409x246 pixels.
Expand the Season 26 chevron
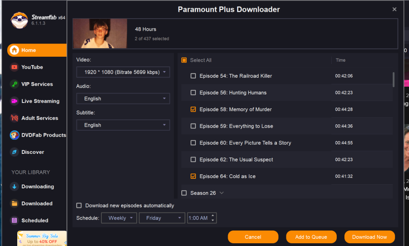pyautogui.click(x=222, y=193)
